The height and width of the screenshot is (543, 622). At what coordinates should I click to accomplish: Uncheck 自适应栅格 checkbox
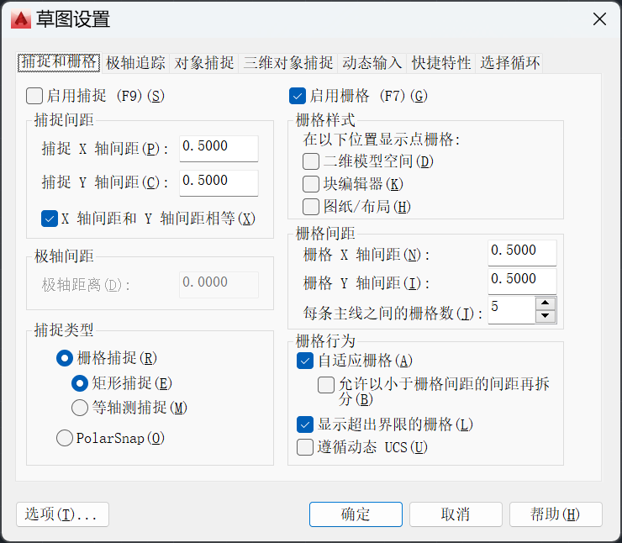tap(305, 361)
